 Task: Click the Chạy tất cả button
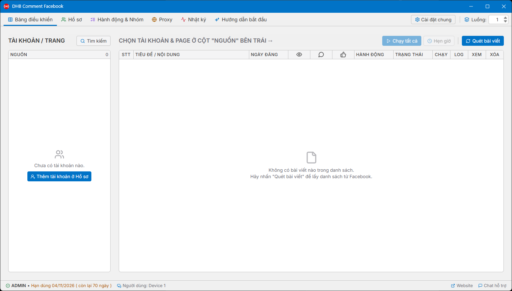tap(402, 41)
